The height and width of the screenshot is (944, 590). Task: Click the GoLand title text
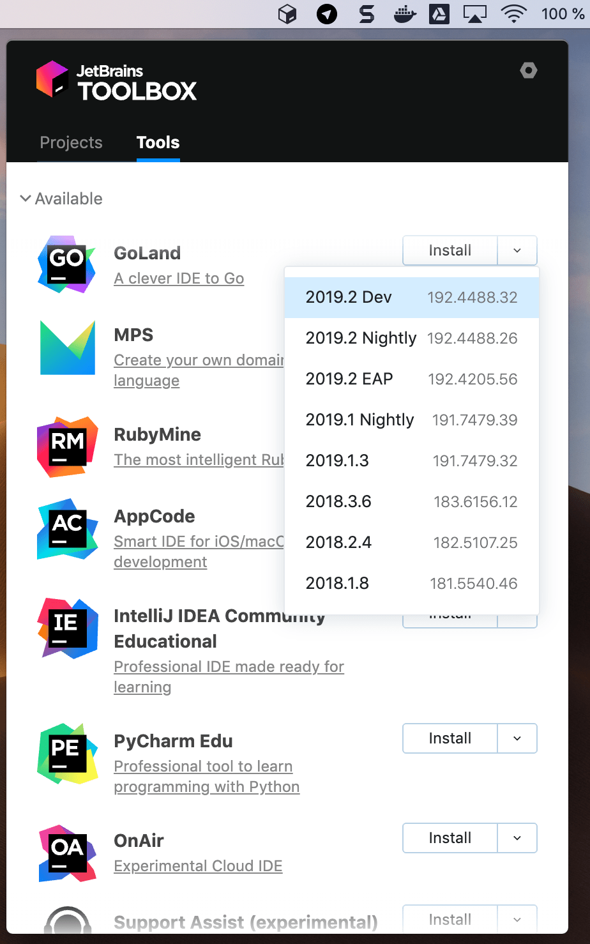pyautogui.click(x=147, y=253)
